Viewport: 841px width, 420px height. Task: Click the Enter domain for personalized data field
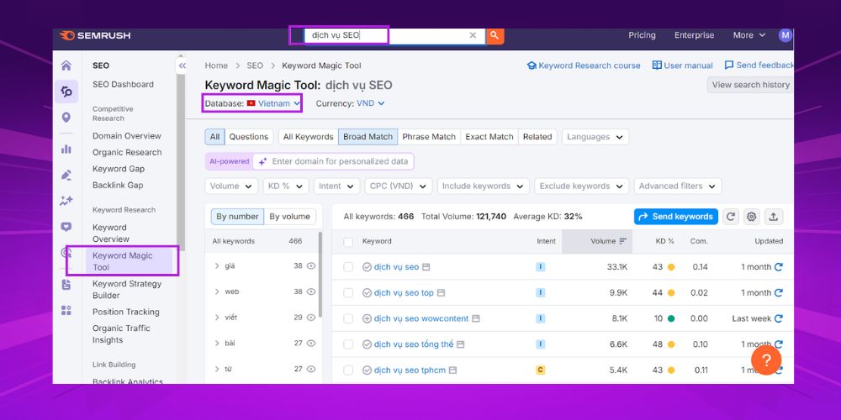(333, 161)
